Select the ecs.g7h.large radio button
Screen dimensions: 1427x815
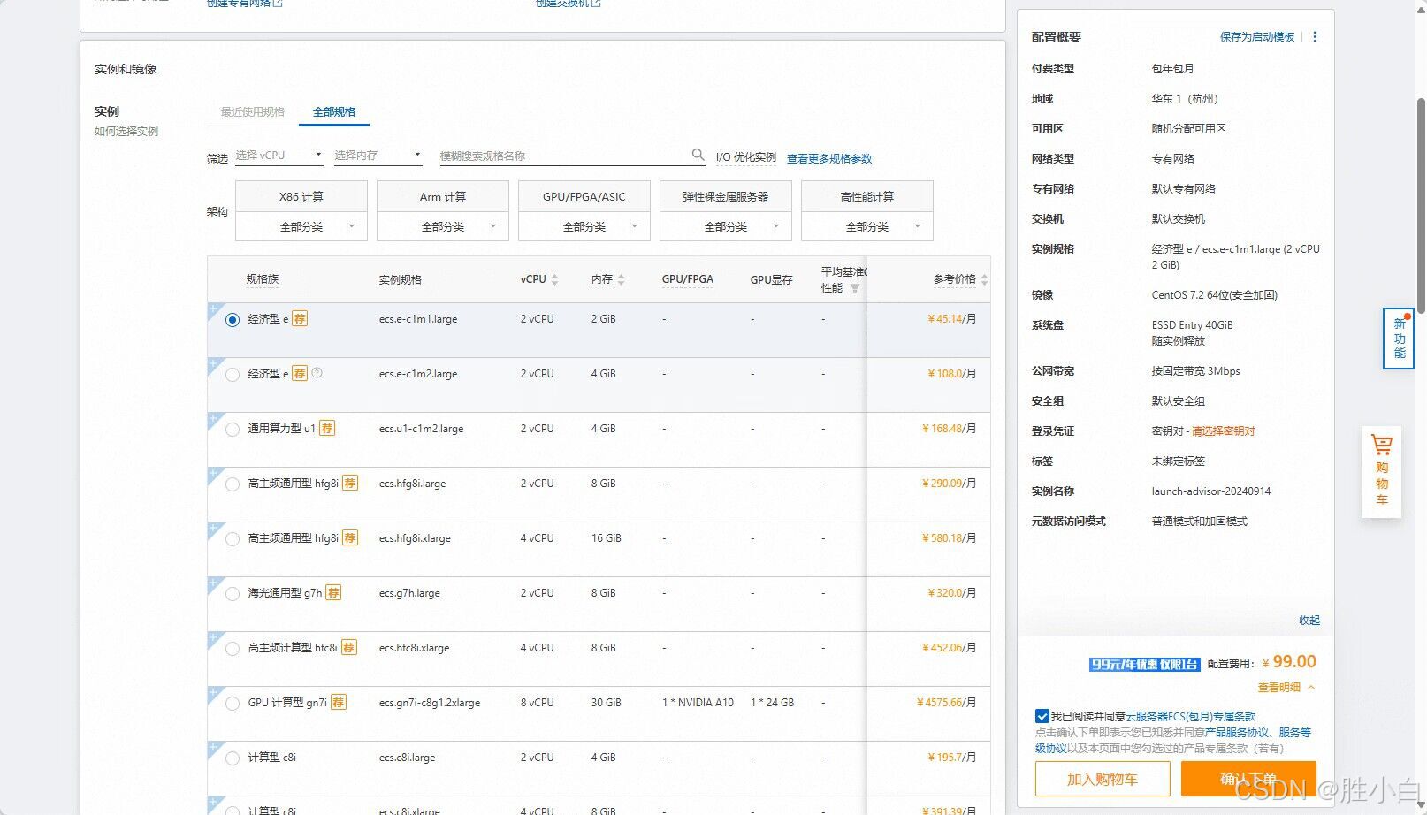pyautogui.click(x=233, y=594)
